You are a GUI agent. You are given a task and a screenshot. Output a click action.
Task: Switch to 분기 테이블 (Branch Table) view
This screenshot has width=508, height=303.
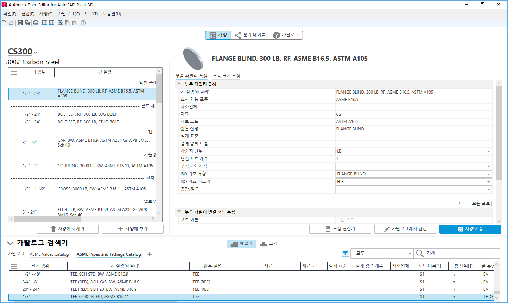[x=250, y=35]
